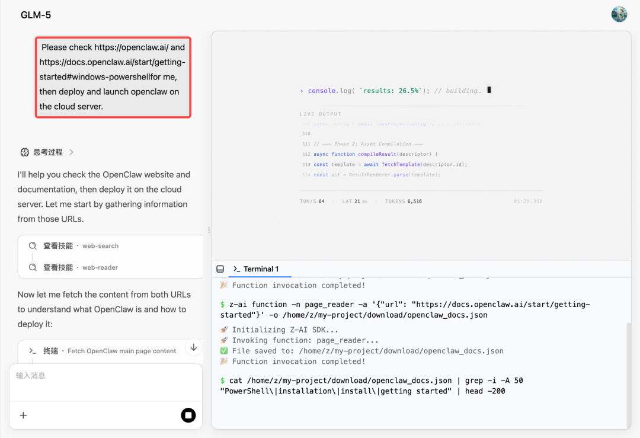Viewport: 640px width, 438px height.
Task: Click the magnifier icon for web-reader skill
Action: [x=33, y=267]
